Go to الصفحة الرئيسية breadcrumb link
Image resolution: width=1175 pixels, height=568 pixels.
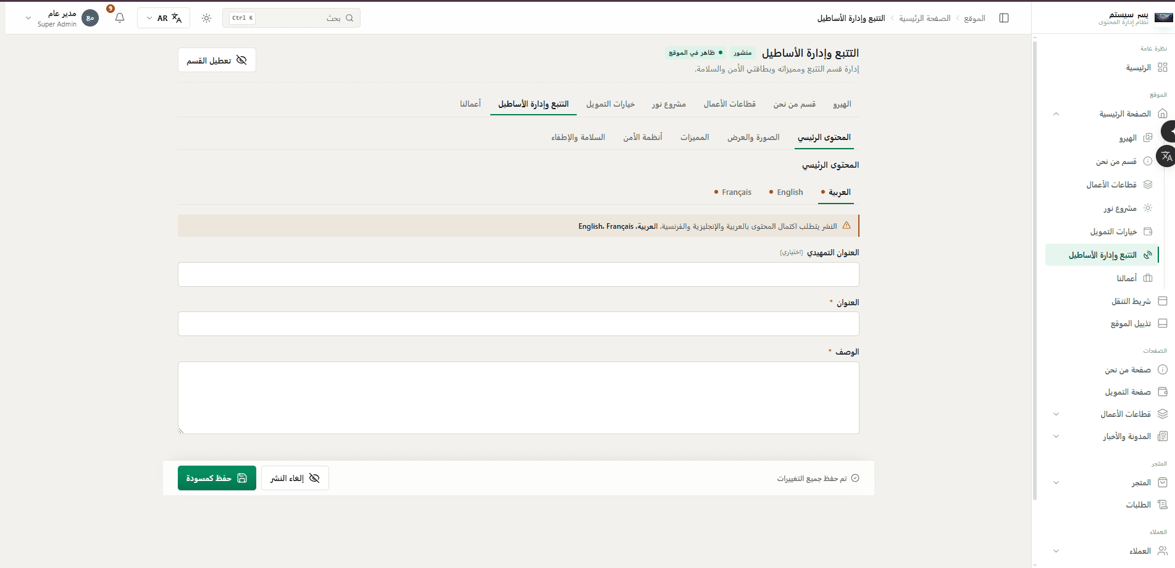tap(924, 18)
